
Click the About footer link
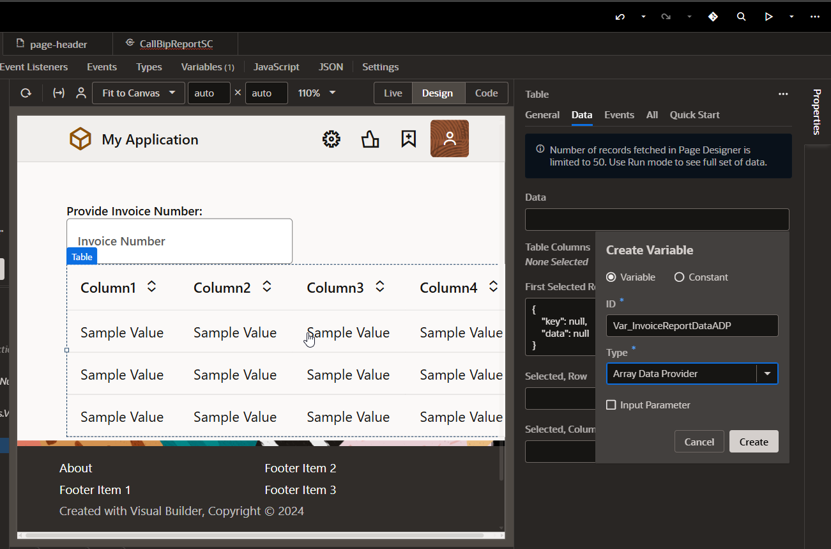(76, 468)
